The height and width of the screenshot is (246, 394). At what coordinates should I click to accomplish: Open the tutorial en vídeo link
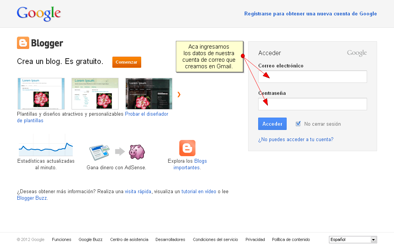pos(197,191)
